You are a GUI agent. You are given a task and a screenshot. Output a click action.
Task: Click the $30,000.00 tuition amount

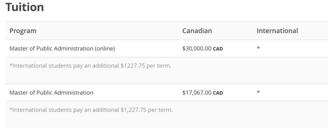point(197,48)
